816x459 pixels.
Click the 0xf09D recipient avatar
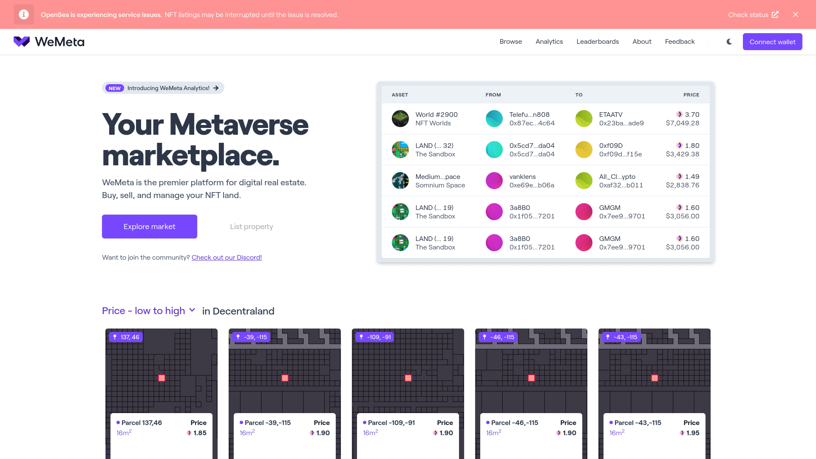(584, 150)
